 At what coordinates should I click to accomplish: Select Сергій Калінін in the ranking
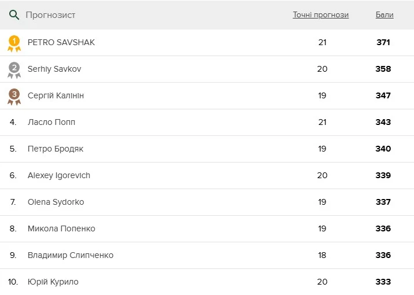click(56, 96)
